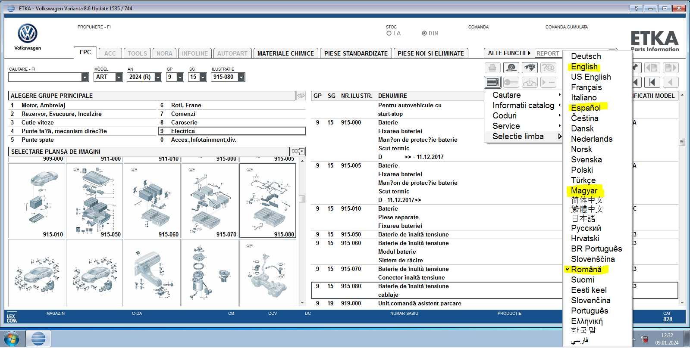Viewport: 690px width, 348px height.
Task: Click the layout icon beside Selectare Plansa De Imagini
Action: pyautogui.click(x=298, y=151)
